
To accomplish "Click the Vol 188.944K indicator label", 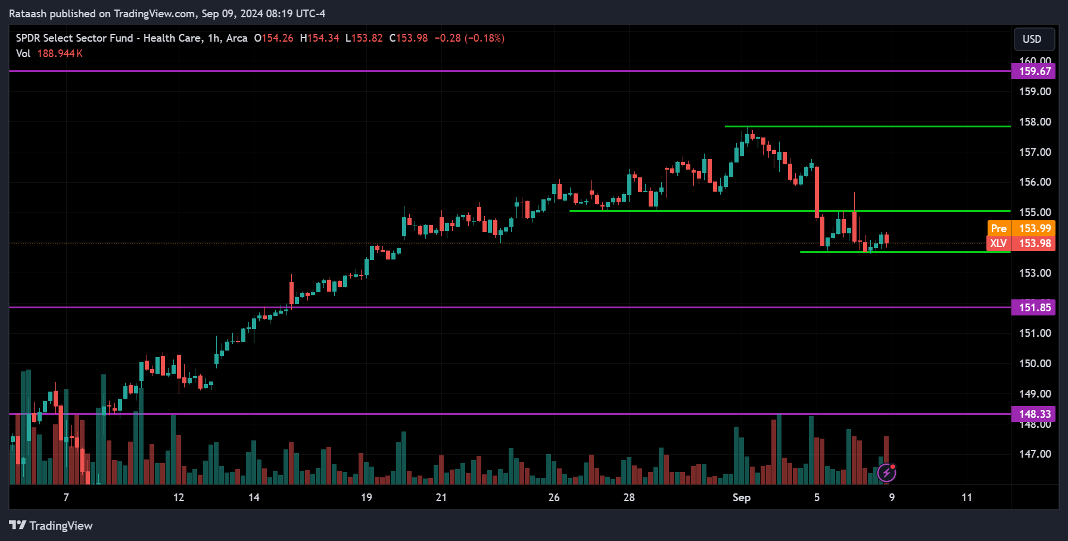I will click(49, 54).
